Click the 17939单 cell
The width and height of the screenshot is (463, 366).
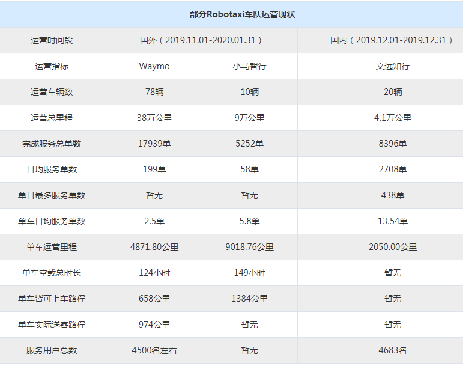[x=154, y=144]
